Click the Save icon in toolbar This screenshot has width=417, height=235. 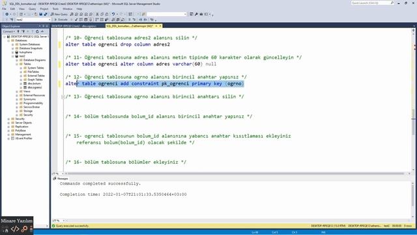(40, 14)
